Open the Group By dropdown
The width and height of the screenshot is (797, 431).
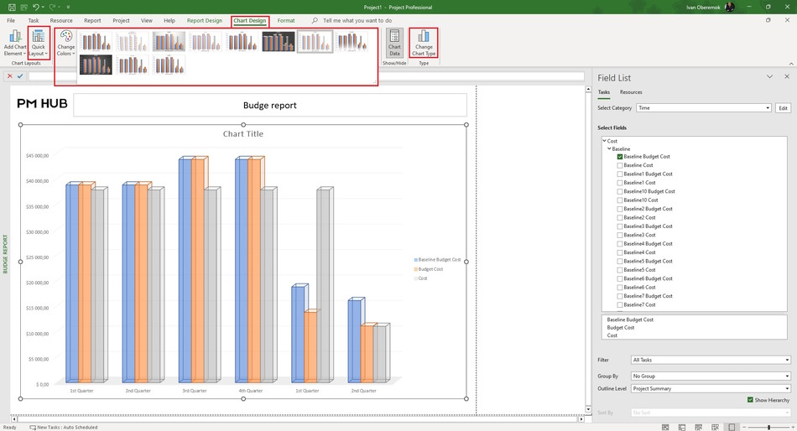711,376
